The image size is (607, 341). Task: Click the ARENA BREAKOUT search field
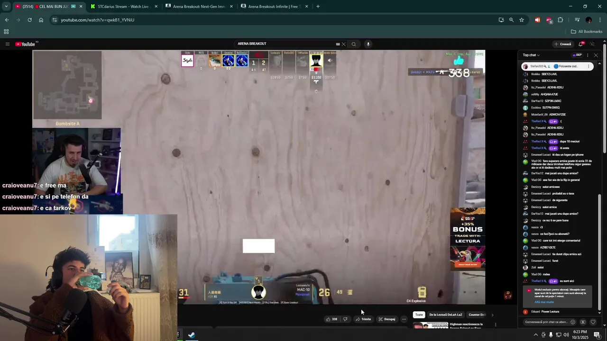point(285,44)
